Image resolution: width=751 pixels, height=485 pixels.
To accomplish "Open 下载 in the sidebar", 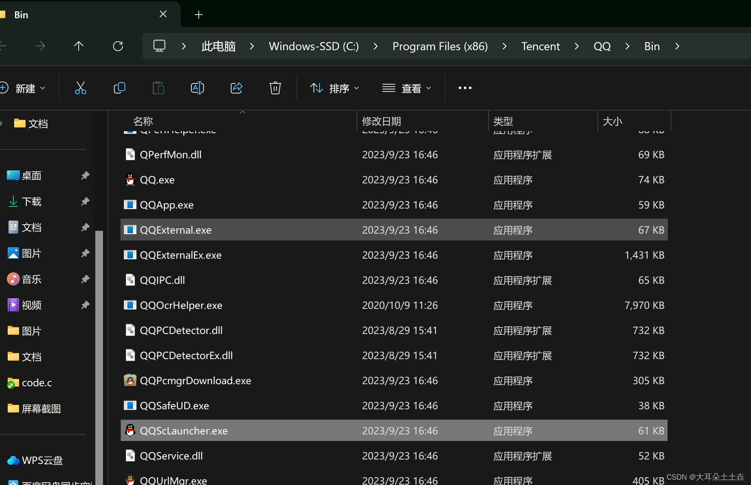I will 32,201.
